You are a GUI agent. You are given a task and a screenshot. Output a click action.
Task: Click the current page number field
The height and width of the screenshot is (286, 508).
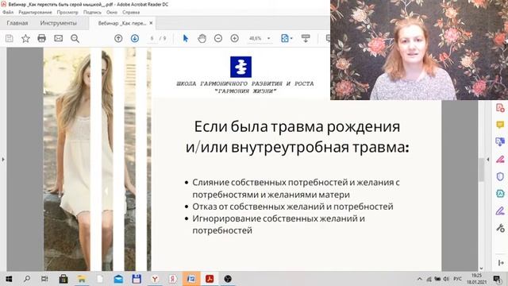click(152, 38)
